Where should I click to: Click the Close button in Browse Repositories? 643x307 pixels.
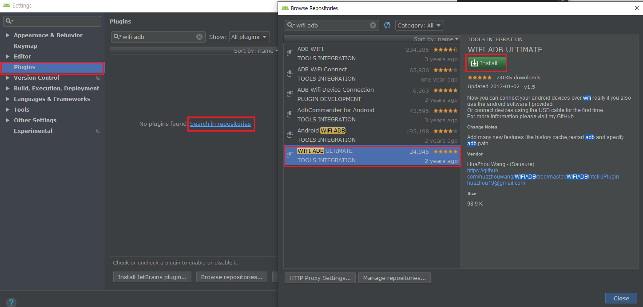pyautogui.click(x=621, y=298)
